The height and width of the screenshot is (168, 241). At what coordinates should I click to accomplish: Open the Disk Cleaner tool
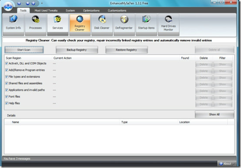point(102,25)
